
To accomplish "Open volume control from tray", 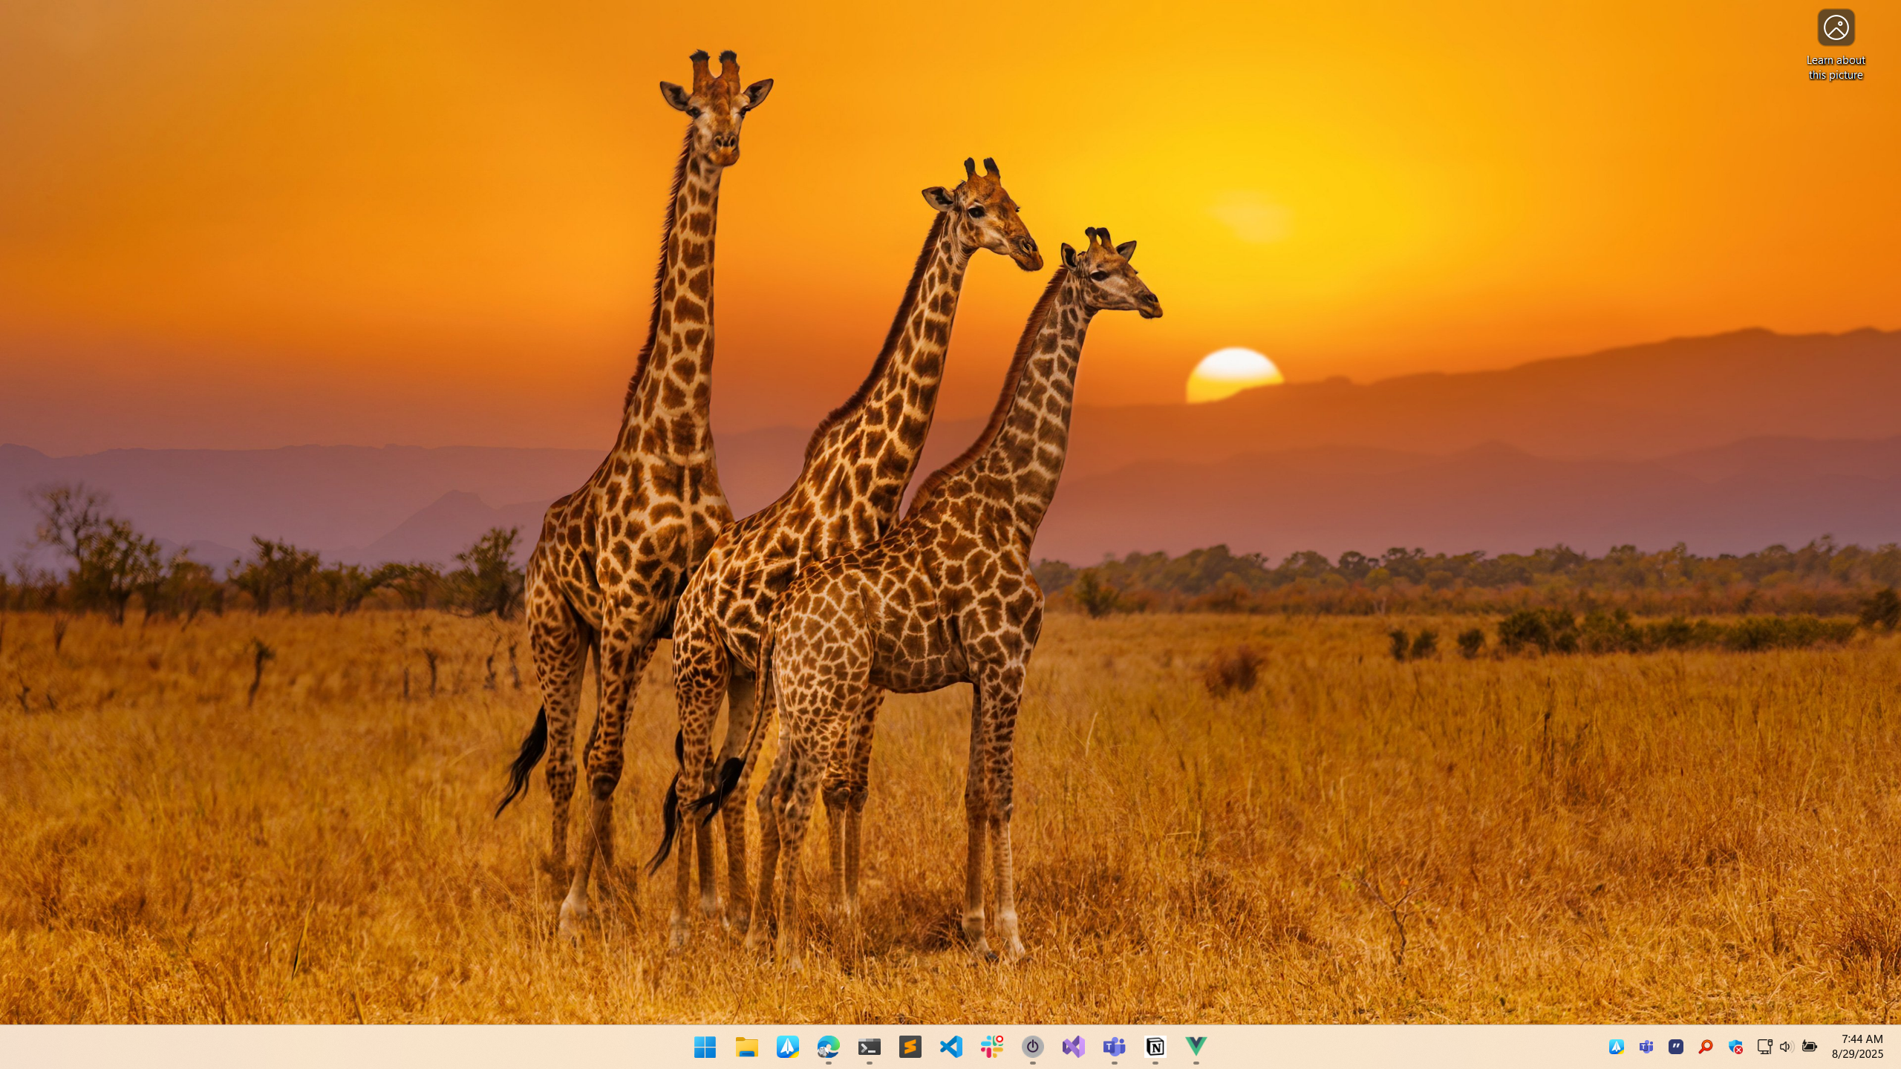I will pyautogui.click(x=1786, y=1047).
